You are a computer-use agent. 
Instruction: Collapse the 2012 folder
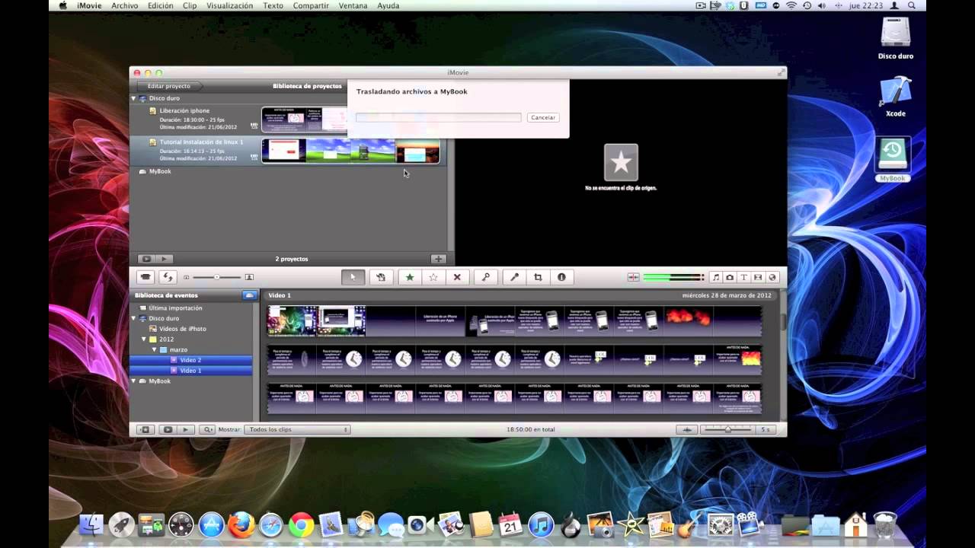(x=144, y=339)
